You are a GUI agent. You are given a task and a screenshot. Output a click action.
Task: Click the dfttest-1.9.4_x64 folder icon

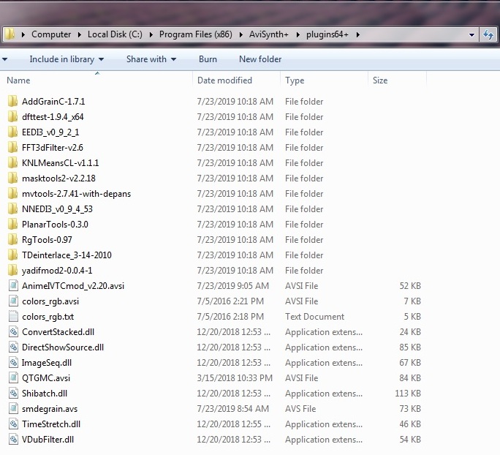coord(12,117)
